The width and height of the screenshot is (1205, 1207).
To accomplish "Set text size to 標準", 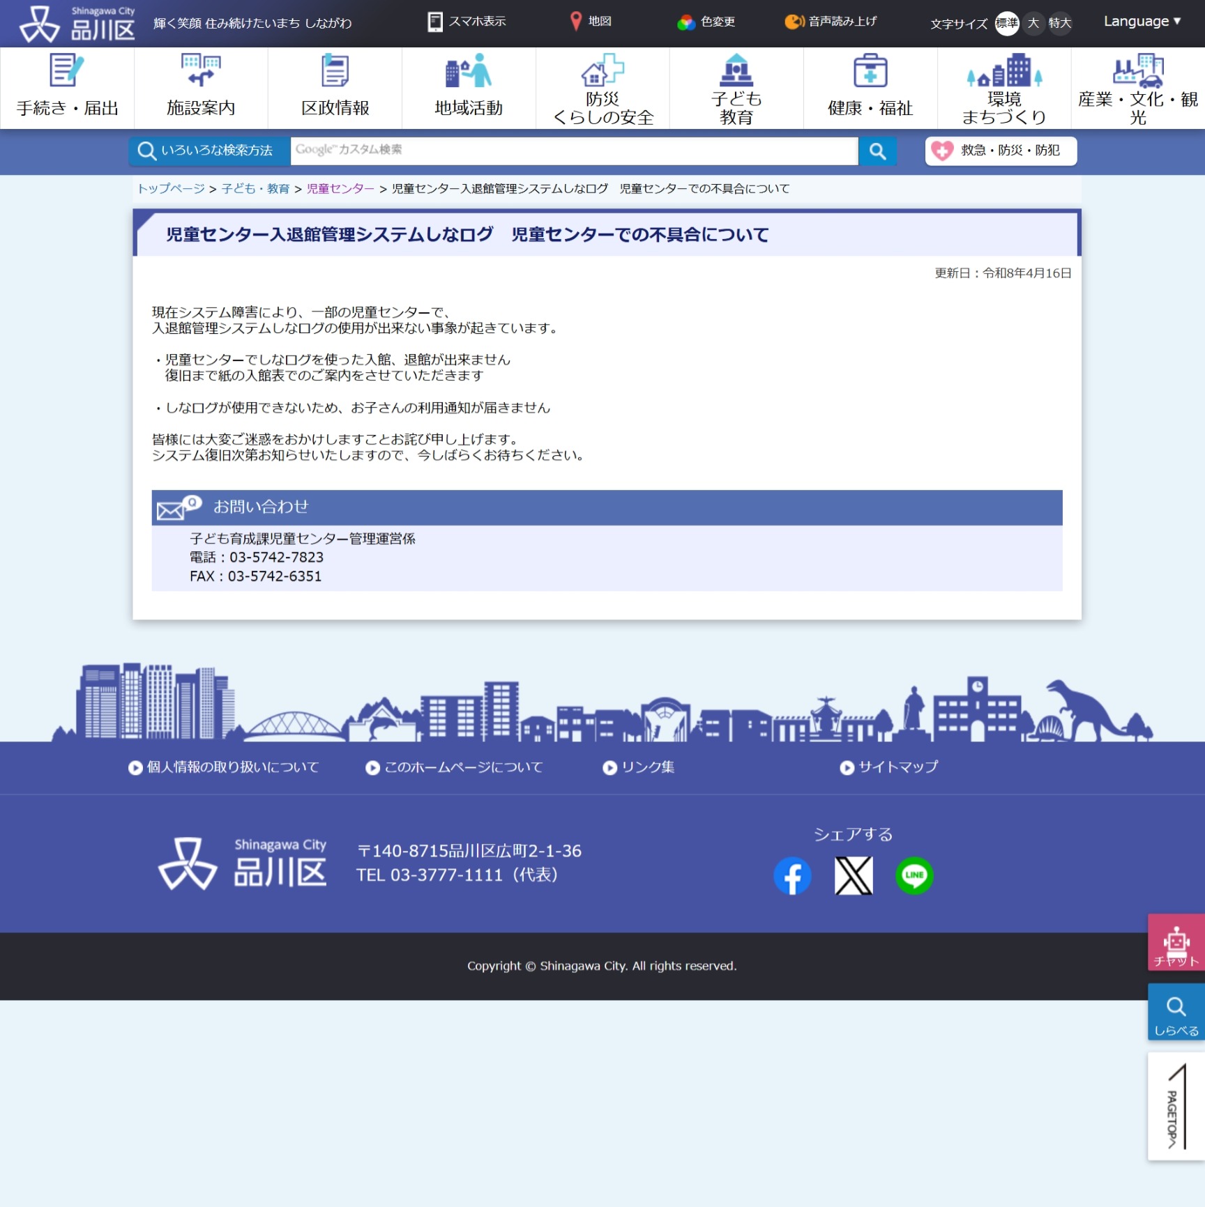I will [x=1006, y=24].
